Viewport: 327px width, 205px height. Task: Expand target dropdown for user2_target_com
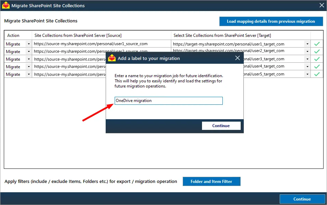pos(307,51)
